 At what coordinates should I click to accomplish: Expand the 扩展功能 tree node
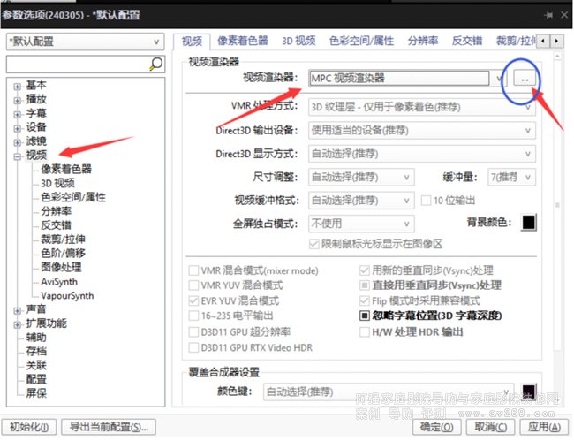(18, 323)
